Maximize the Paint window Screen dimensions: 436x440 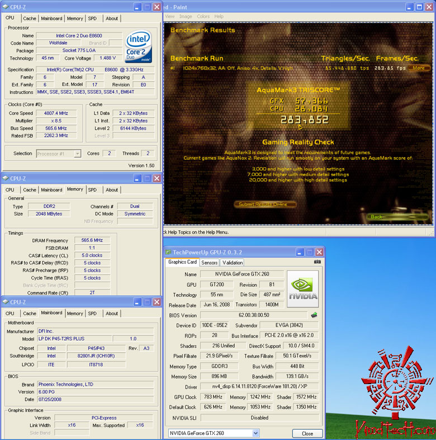tap(419, 7)
